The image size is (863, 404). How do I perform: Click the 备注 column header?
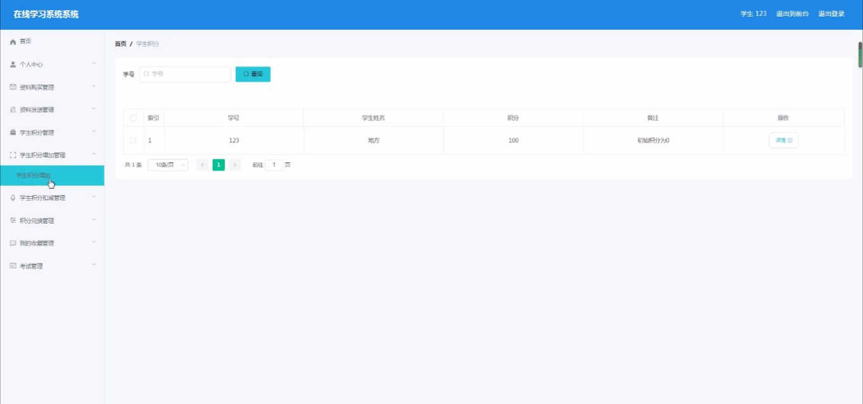(x=653, y=118)
